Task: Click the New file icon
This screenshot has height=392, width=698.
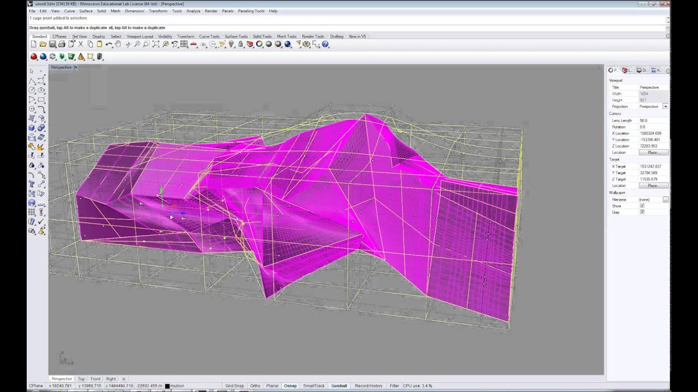Action: coord(33,44)
